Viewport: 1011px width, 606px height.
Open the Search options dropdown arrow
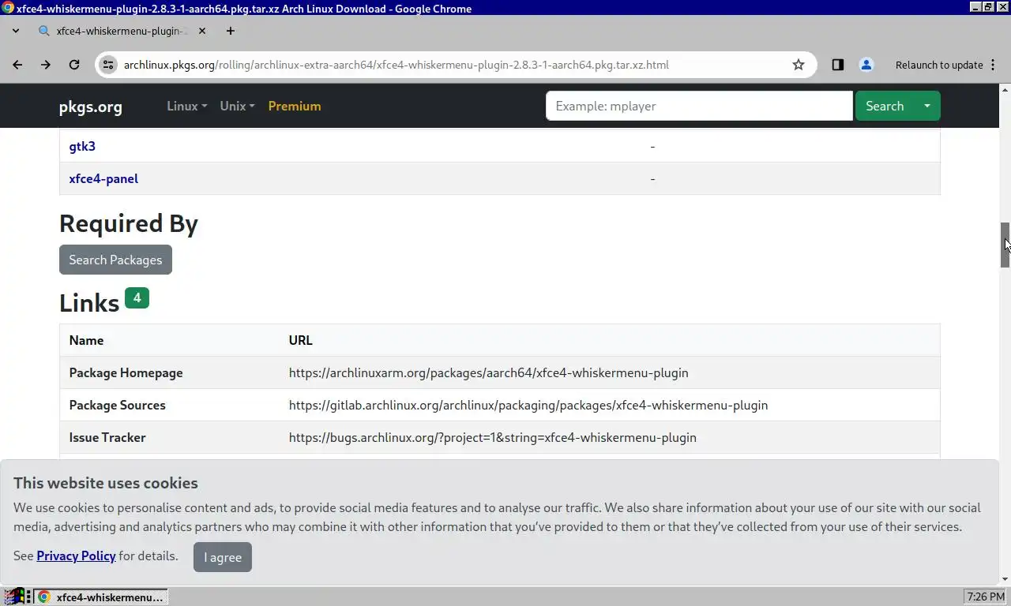pos(927,106)
